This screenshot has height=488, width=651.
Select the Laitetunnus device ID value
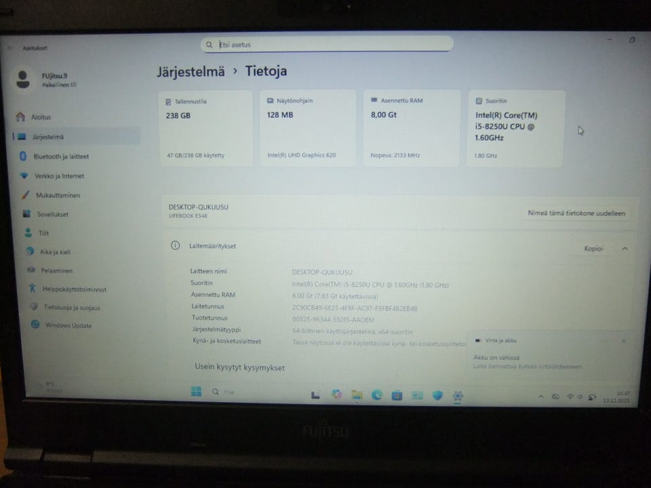pos(355,308)
